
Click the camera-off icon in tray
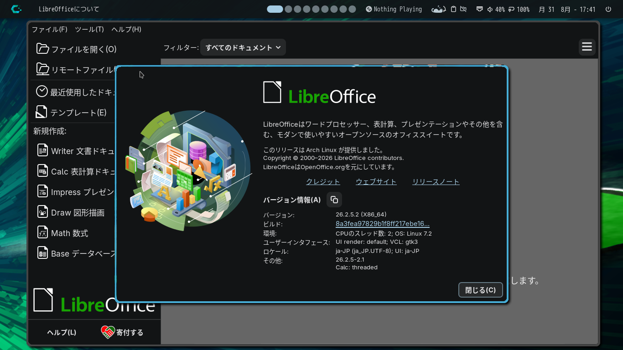click(463, 9)
